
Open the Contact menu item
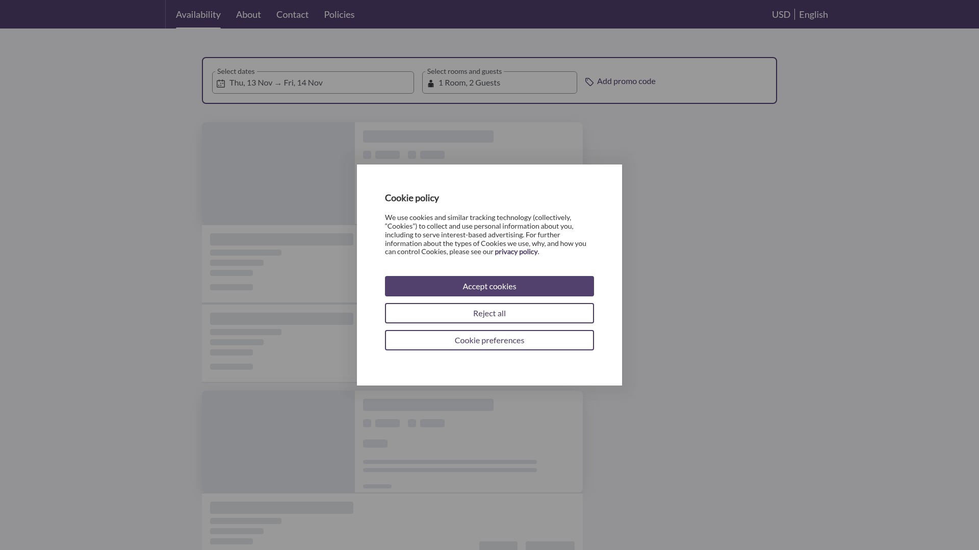[x=292, y=14]
